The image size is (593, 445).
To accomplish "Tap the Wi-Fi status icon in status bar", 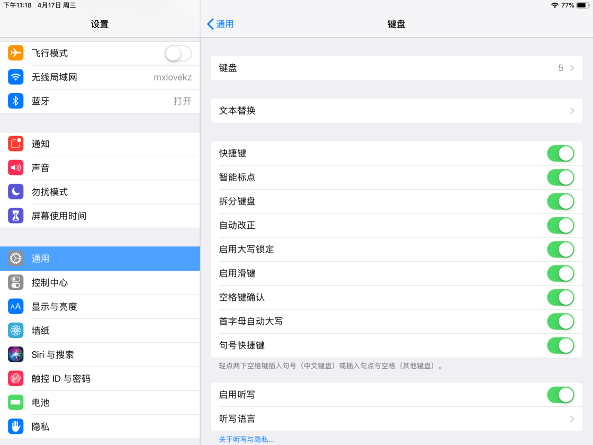I will coord(554,5).
